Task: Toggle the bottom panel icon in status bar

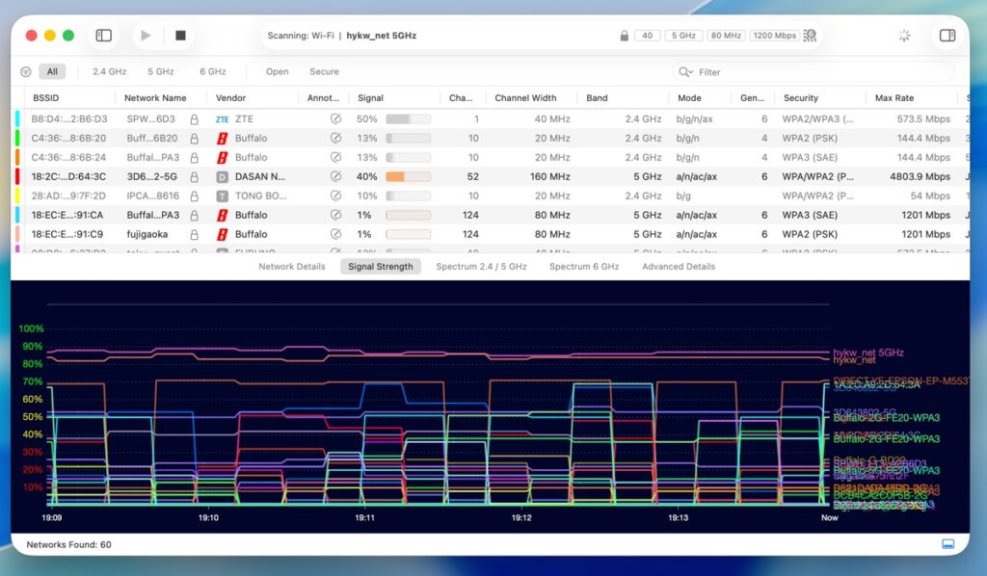Action: pyautogui.click(x=947, y=544)
